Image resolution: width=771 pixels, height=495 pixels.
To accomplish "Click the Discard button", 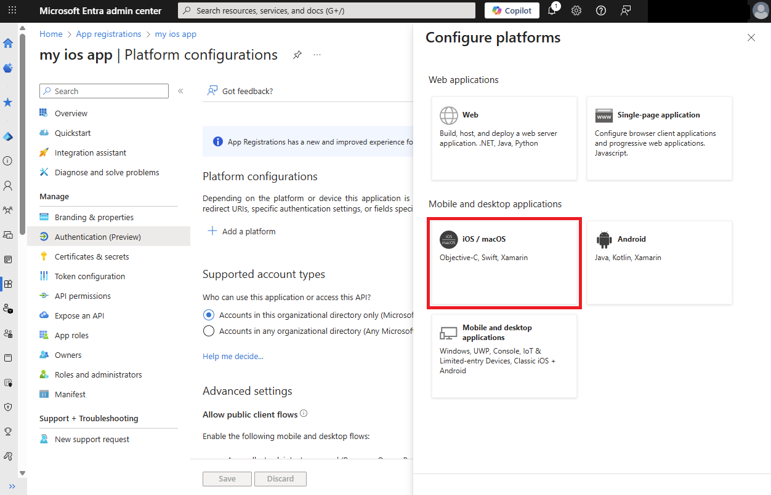I will [280, 478].
